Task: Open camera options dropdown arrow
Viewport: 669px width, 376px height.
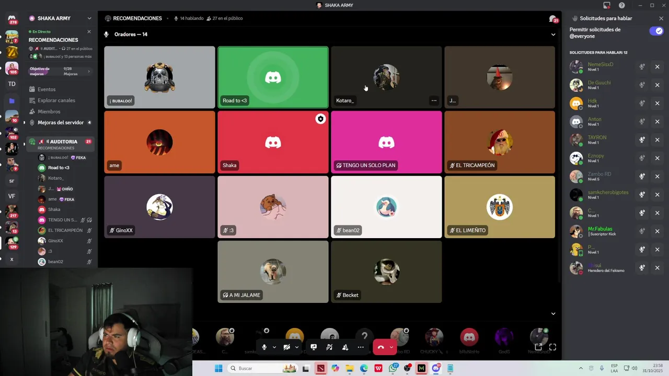Action: pyautogui.click(x=296, y=347)
